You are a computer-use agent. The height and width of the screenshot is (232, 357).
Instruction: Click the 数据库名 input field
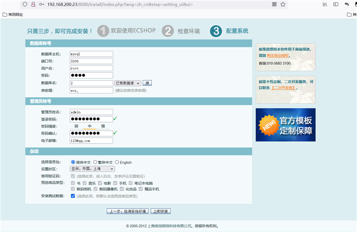coord(91,83)
